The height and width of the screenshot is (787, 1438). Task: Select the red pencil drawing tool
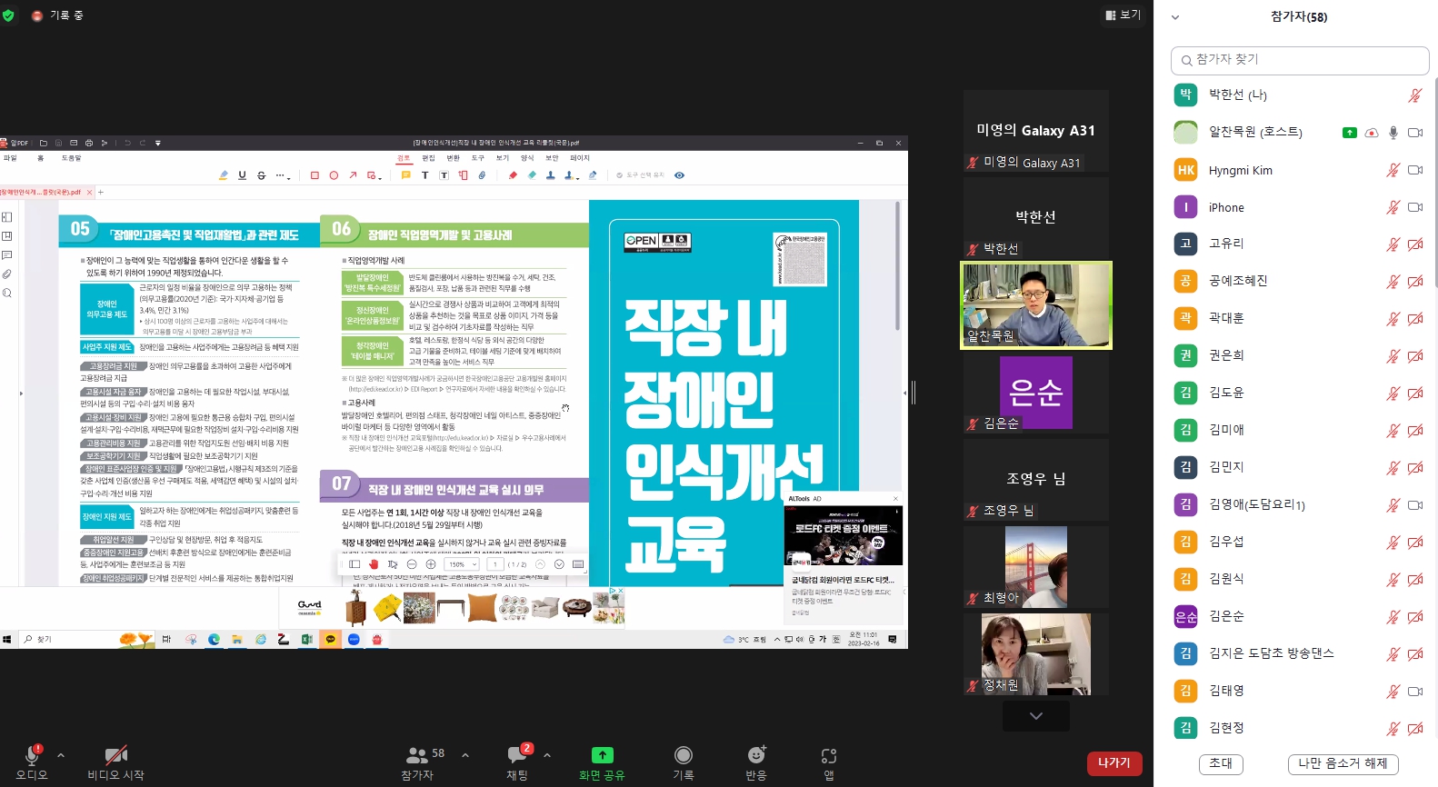[513, 175]
